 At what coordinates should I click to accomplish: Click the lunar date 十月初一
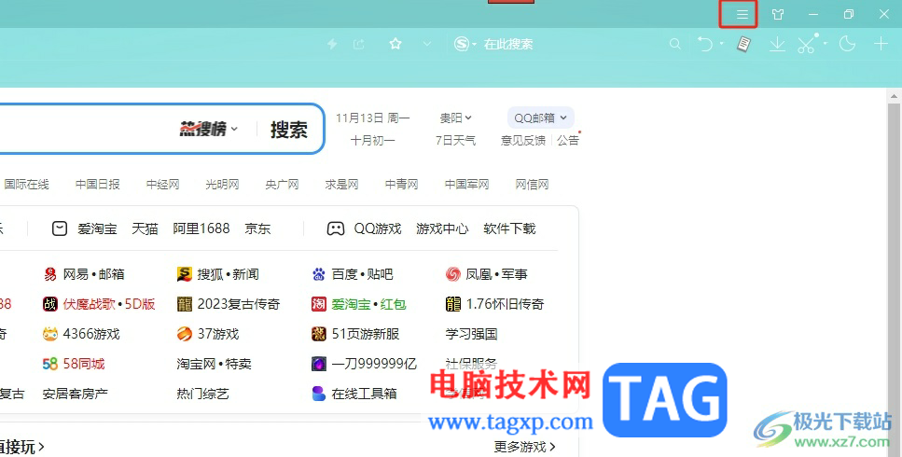pyautogui.click(x=373, y=140)
